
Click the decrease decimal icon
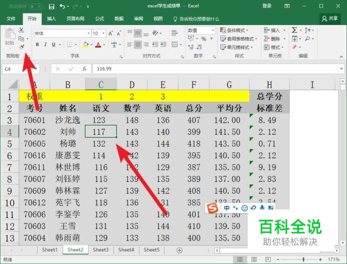tap(199, 47)
